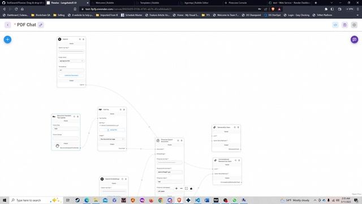Duplicate the Pinecone Upsert Document node
The height and width of the screenshot is (204, 362).
pyautogui.click(x=178, y=141)
